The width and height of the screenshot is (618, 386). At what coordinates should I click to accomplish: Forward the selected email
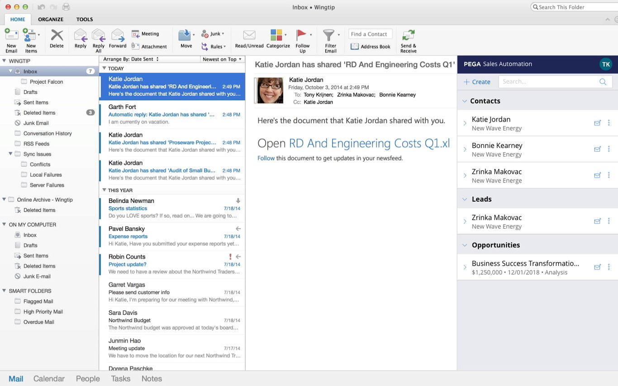tap(118, 36)
